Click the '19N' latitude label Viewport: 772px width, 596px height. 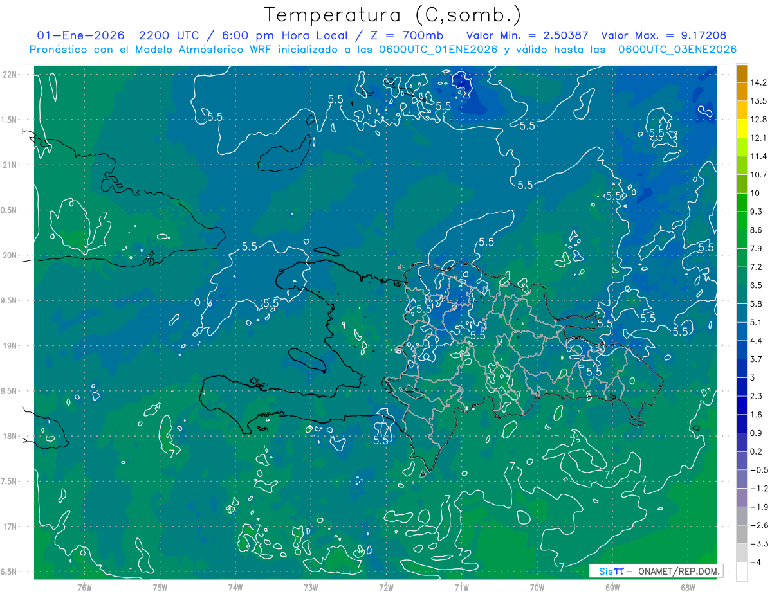[x=10, y=345]
